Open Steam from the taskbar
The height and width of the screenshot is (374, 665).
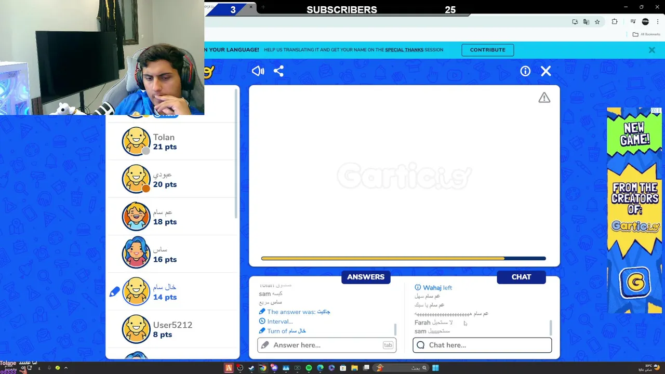[x=251, y=368]
